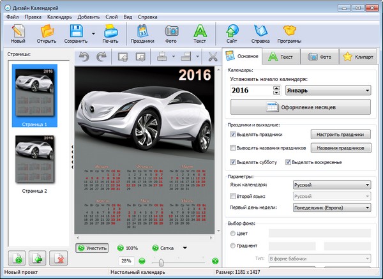Click Названия праздников button
383x279 pixels.
[x=341, y=148]
